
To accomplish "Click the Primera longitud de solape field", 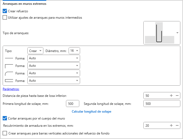I will pyautogui.click(x=72, y=104).
